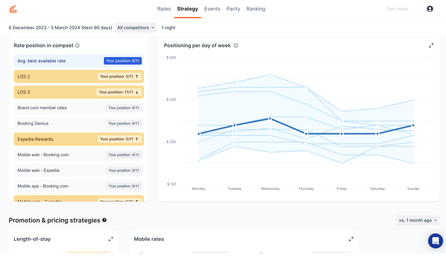Expand the Positioning per day of week chart
This screenshot has width=446, height=279.
[431, 46]
